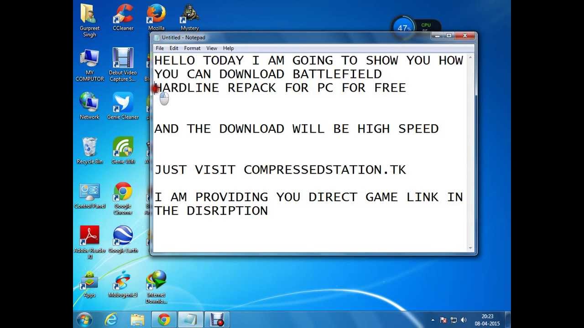Launch CCleaner desktop shortcut
The image size is (584, 328).
[123, 17]
